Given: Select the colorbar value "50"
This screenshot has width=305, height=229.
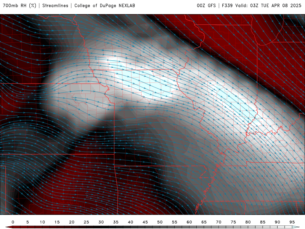Looking at the screenshot, I should 160,222.
